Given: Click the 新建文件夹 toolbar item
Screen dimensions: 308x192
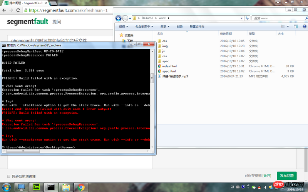Looking at the screenshot, I should [x=197, y=26].
